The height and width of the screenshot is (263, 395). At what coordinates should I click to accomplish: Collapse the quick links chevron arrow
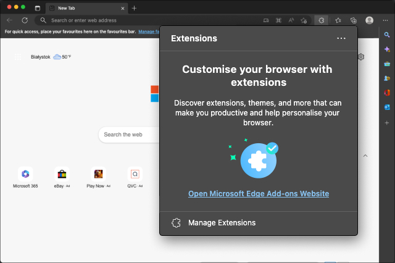(365, 156)
